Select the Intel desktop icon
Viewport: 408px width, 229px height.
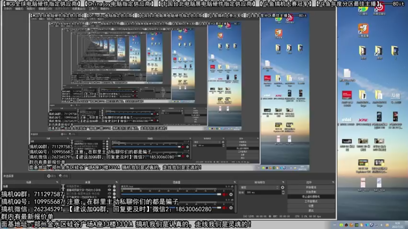(347, 122)
